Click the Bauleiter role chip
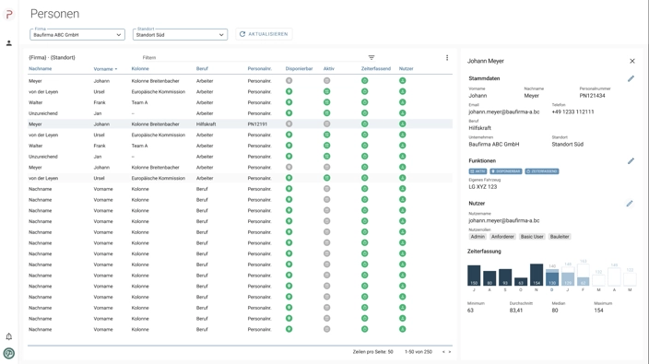 point(560,237)
